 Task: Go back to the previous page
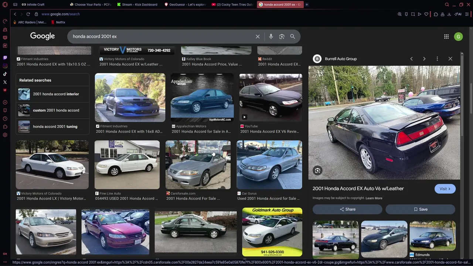tap(15, 14)
